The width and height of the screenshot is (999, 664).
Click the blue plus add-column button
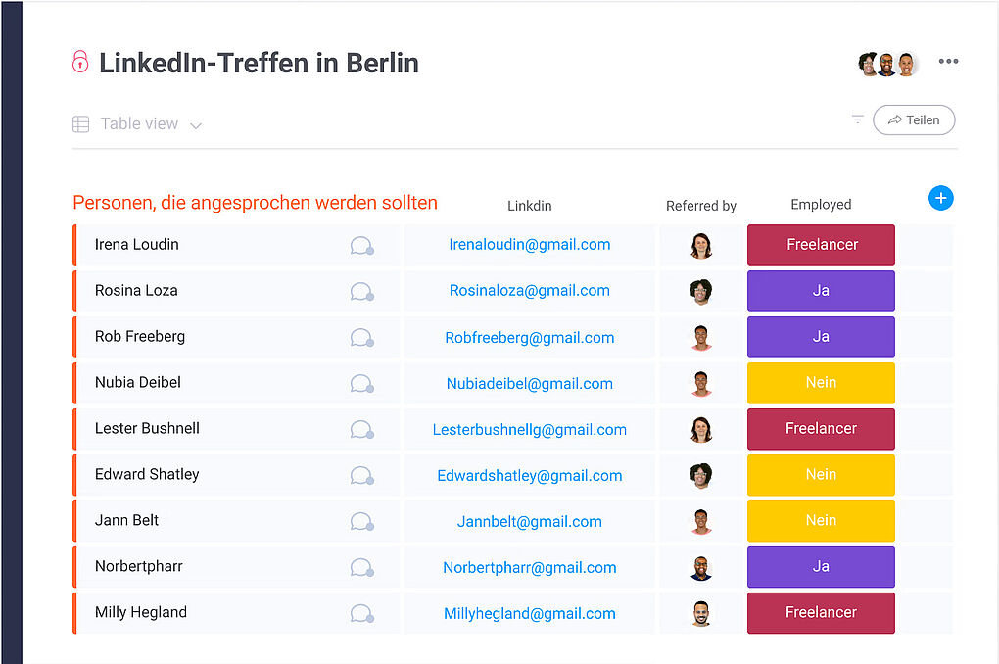[x=940, y=199]
